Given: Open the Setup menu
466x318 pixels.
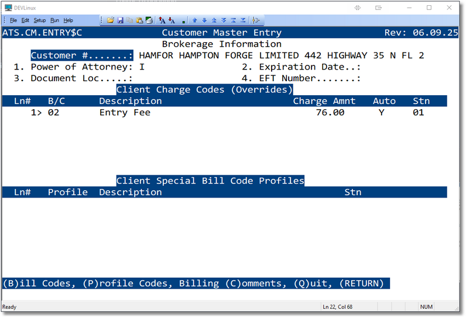Looking at the screenshot, I should click(x=39, y=20).
